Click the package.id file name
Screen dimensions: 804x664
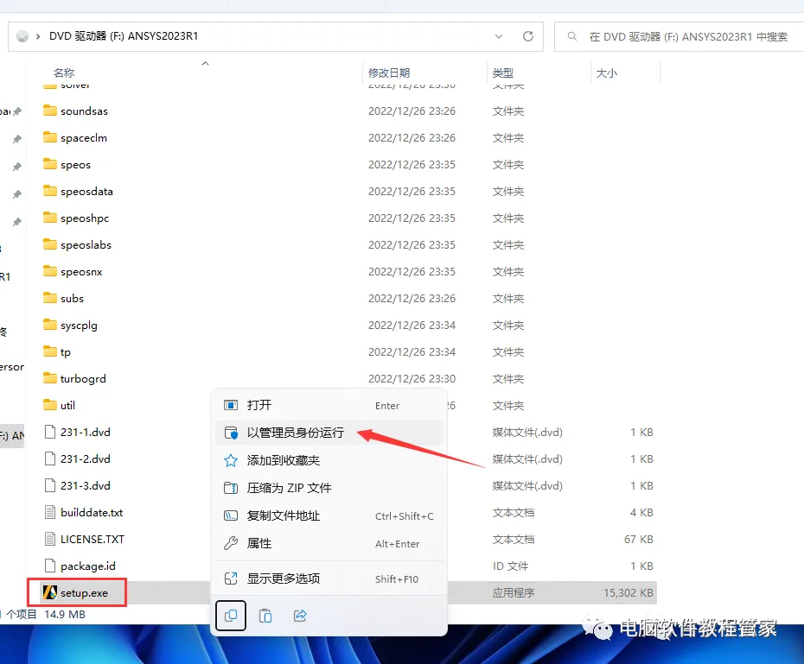87,566
